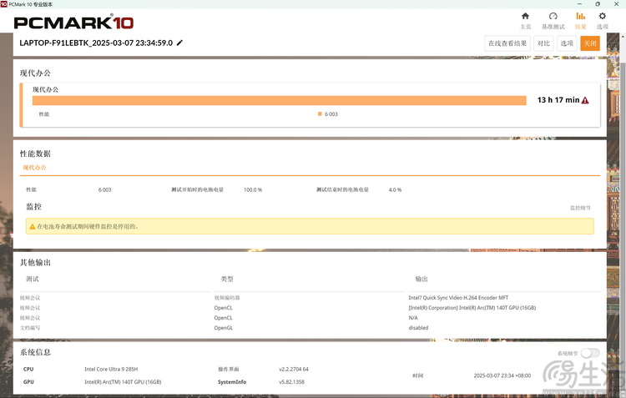
Task: Click the 4.0 % ending battery value
Action: [395, 189]
